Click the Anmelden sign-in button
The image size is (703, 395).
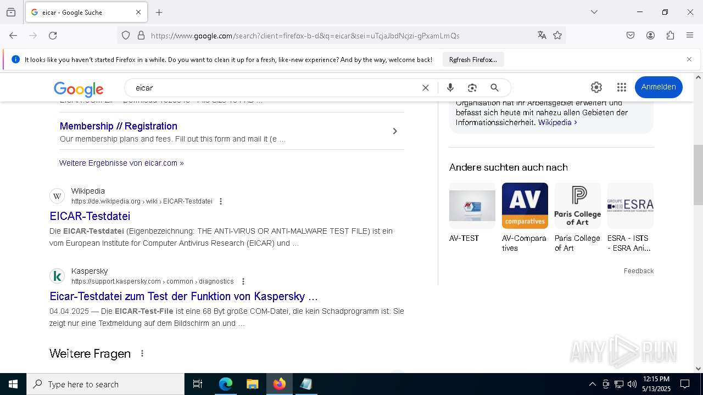click(659, 87)
